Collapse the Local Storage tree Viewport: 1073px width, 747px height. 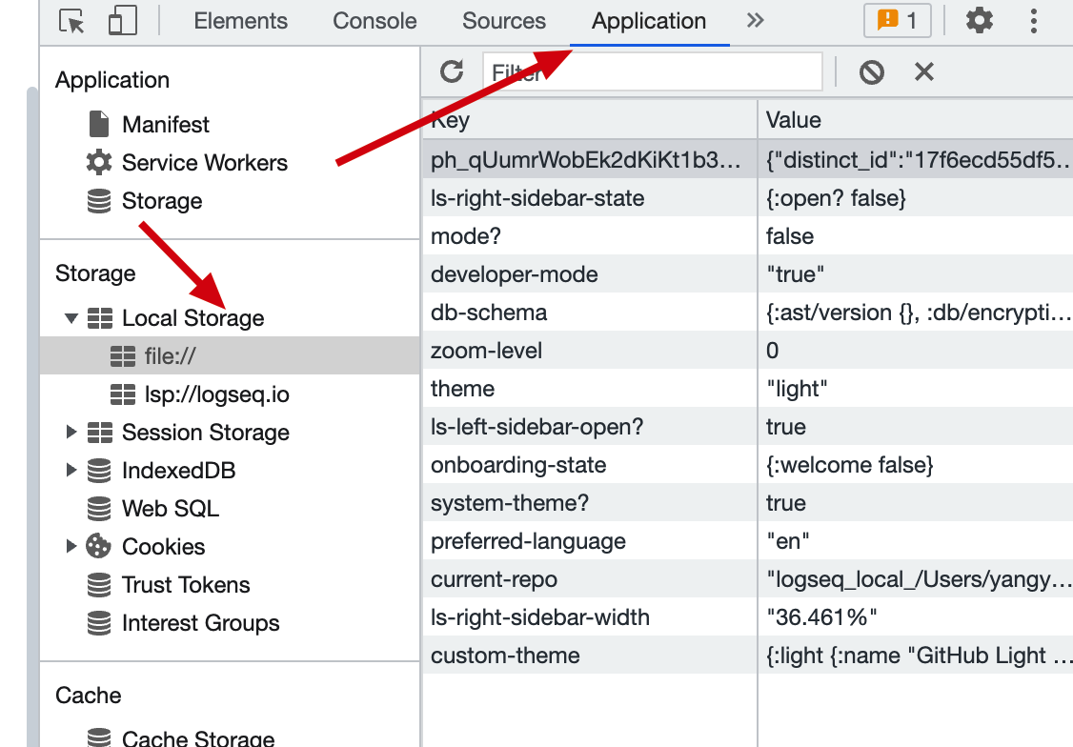point(71,318)
